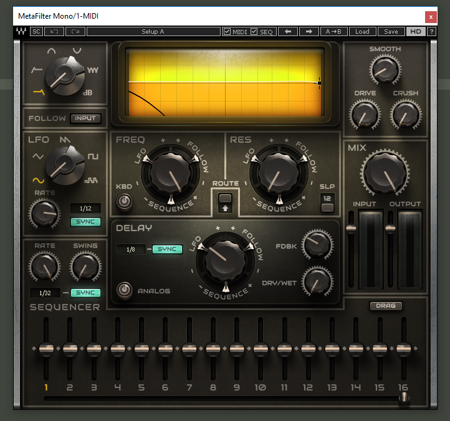This screenshot has width=450, height=421.
Task: Open the sequencer 1/32 rate value box
Action: click(45, 293)
